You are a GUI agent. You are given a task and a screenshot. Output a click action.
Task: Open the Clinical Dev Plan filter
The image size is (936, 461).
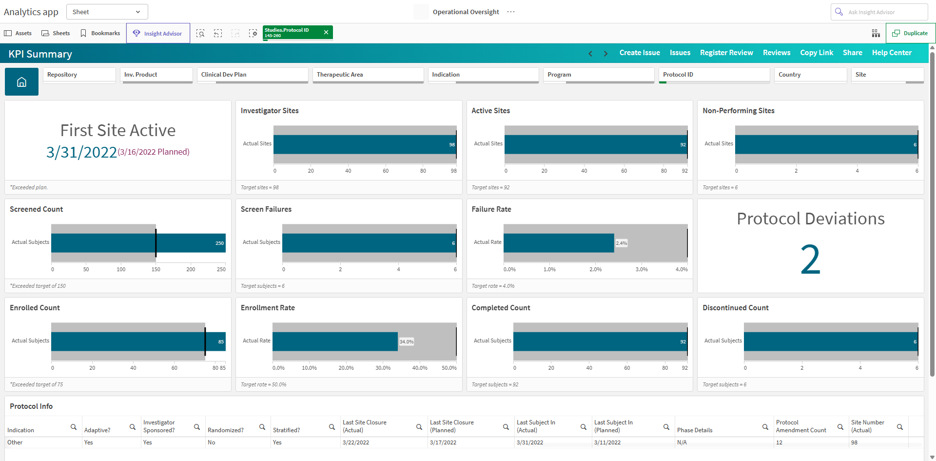point(253,75)
